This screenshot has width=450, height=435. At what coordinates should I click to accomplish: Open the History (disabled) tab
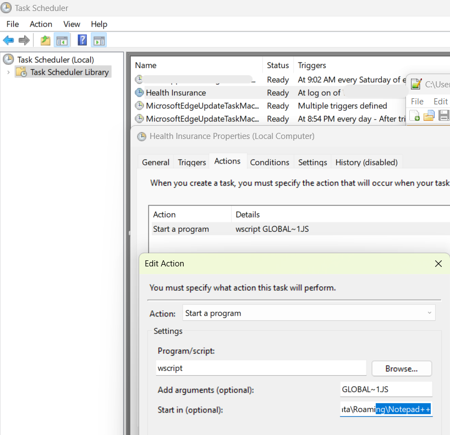(x=366, y=162)
